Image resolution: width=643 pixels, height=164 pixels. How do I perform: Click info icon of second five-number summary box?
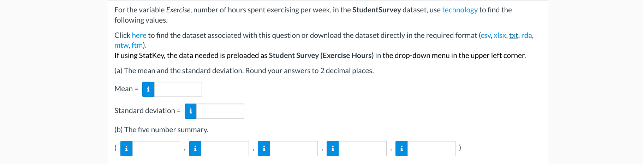(x=195, y=148)
